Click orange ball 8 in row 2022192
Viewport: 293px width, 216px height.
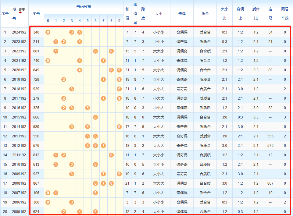coord(111,51)
